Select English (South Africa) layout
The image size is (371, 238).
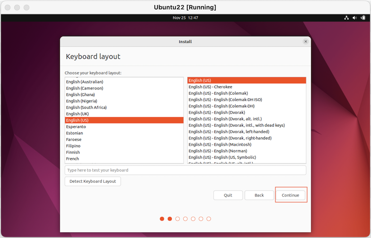click(x=124, y=107)
